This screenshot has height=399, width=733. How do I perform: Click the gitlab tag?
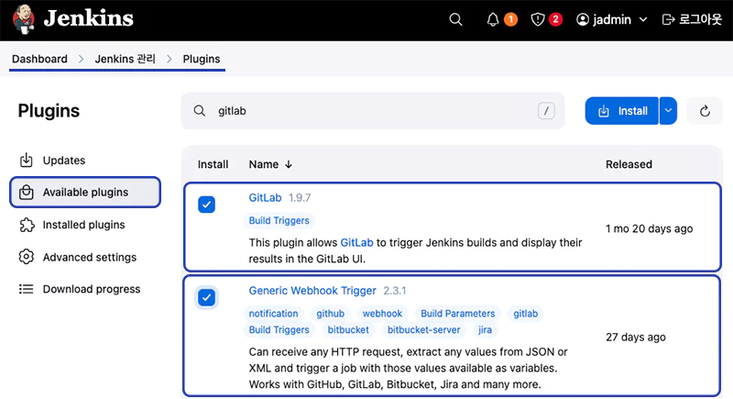[525, 314]
